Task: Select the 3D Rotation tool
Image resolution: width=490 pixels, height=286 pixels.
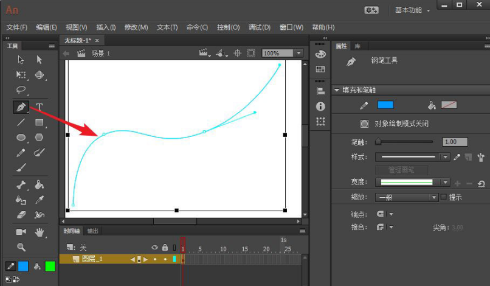Action: coord(39,75)
